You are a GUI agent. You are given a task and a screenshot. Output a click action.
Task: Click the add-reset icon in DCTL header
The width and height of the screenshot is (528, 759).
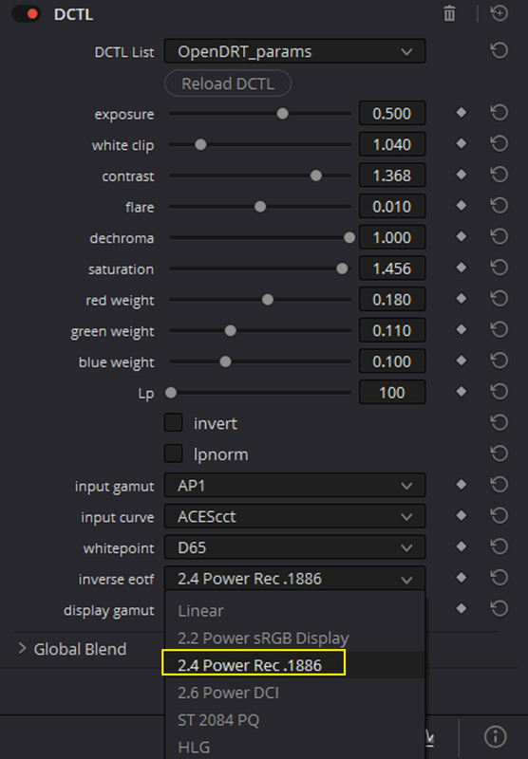499,13
